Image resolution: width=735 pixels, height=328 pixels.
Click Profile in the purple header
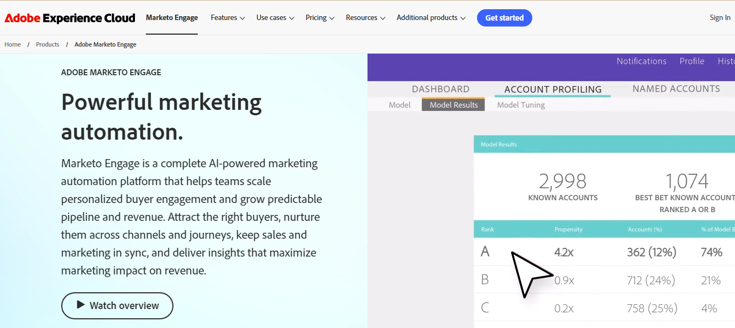pyautogui.click(x=692, y=61)
